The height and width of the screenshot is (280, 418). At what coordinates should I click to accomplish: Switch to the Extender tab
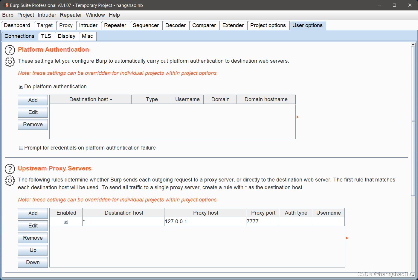click(233, 25)
